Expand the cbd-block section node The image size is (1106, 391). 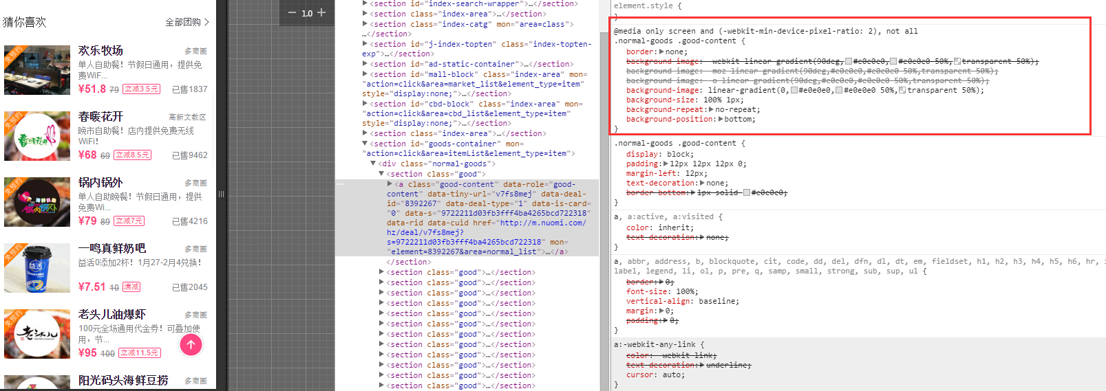[365, 104]
